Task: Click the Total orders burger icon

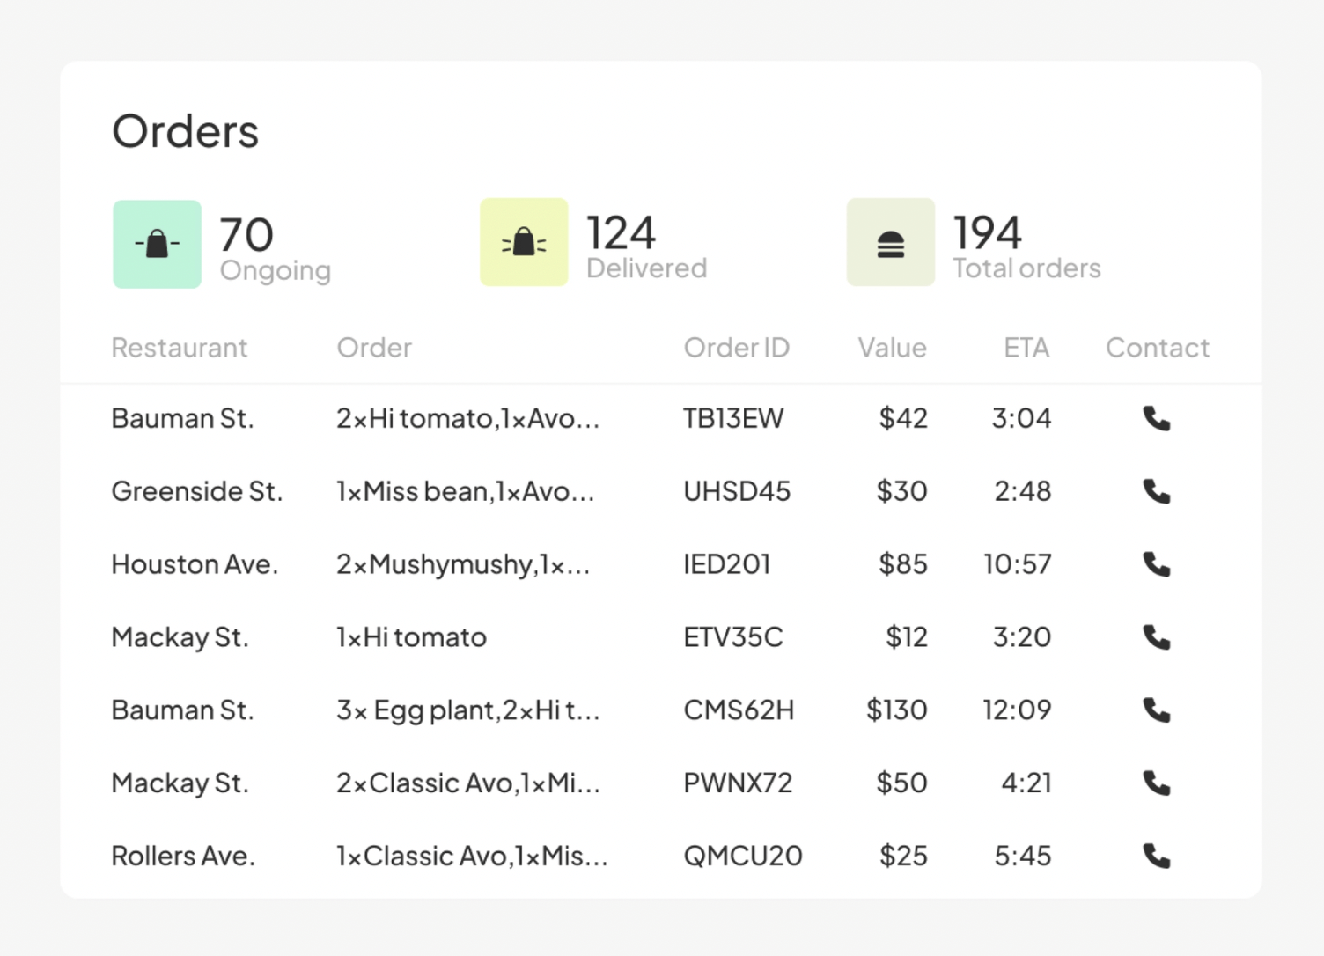Action: pos(890,242)
